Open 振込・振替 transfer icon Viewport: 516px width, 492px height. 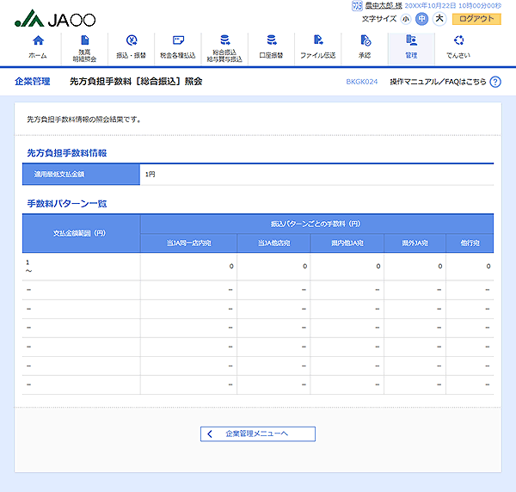coord(131,40)
